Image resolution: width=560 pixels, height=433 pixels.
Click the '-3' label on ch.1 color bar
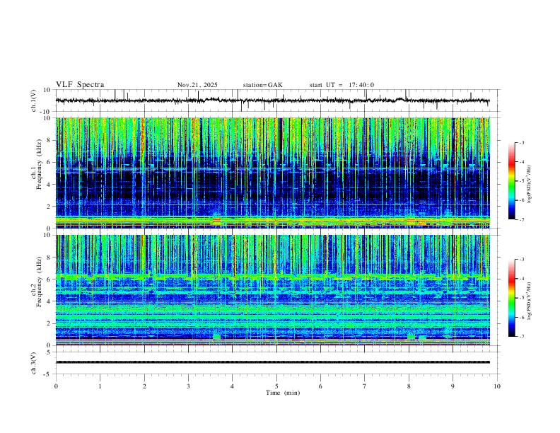click(521, 142)
